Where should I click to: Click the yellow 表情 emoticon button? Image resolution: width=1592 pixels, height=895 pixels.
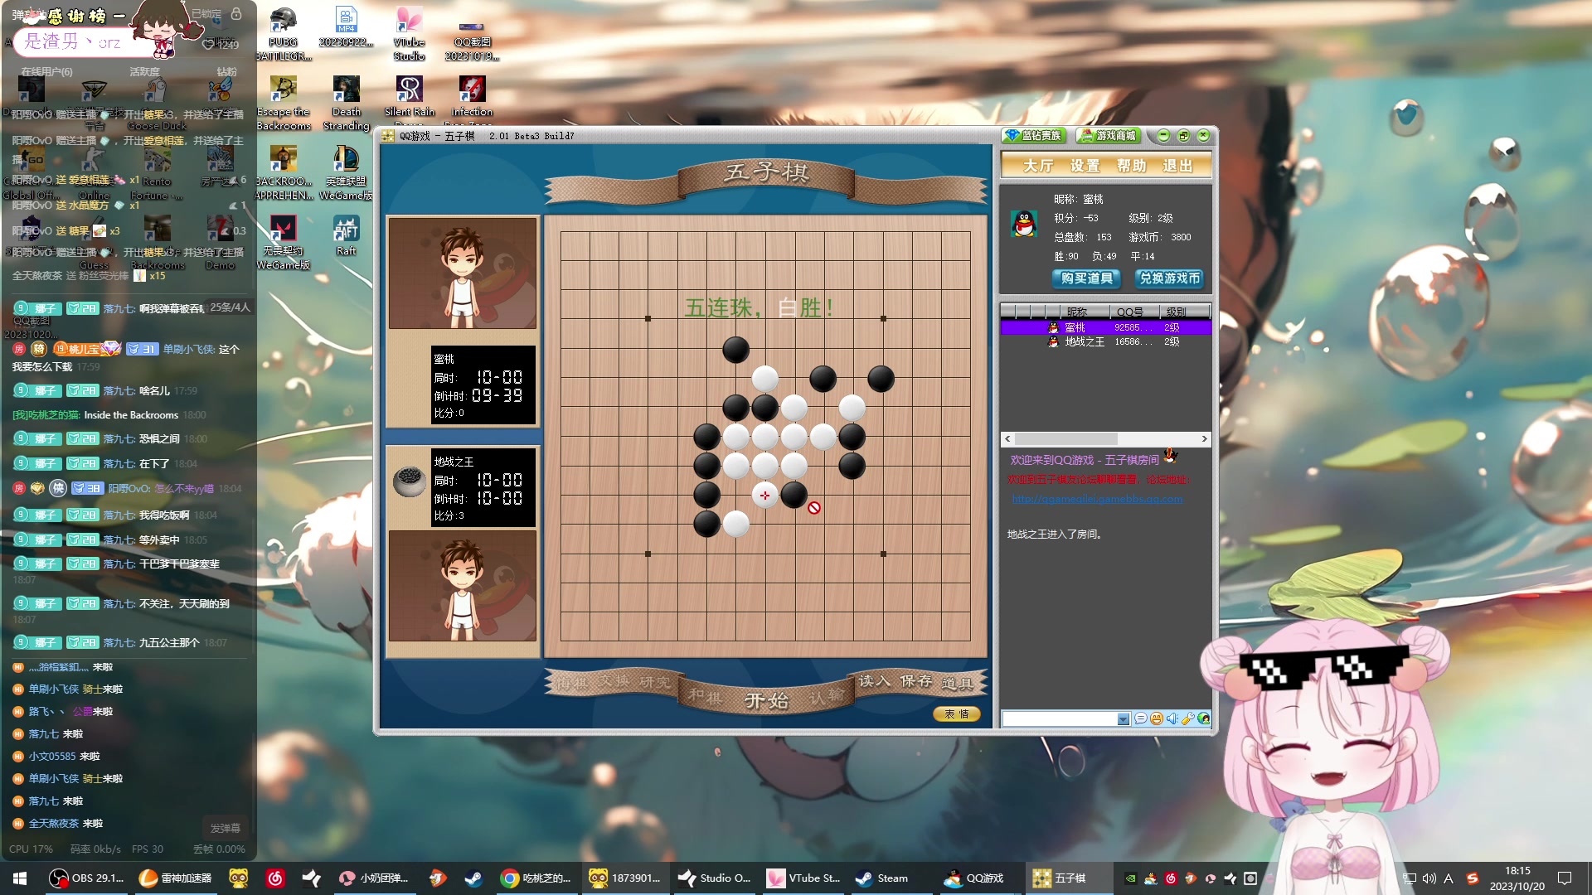(x=957, y=714)
